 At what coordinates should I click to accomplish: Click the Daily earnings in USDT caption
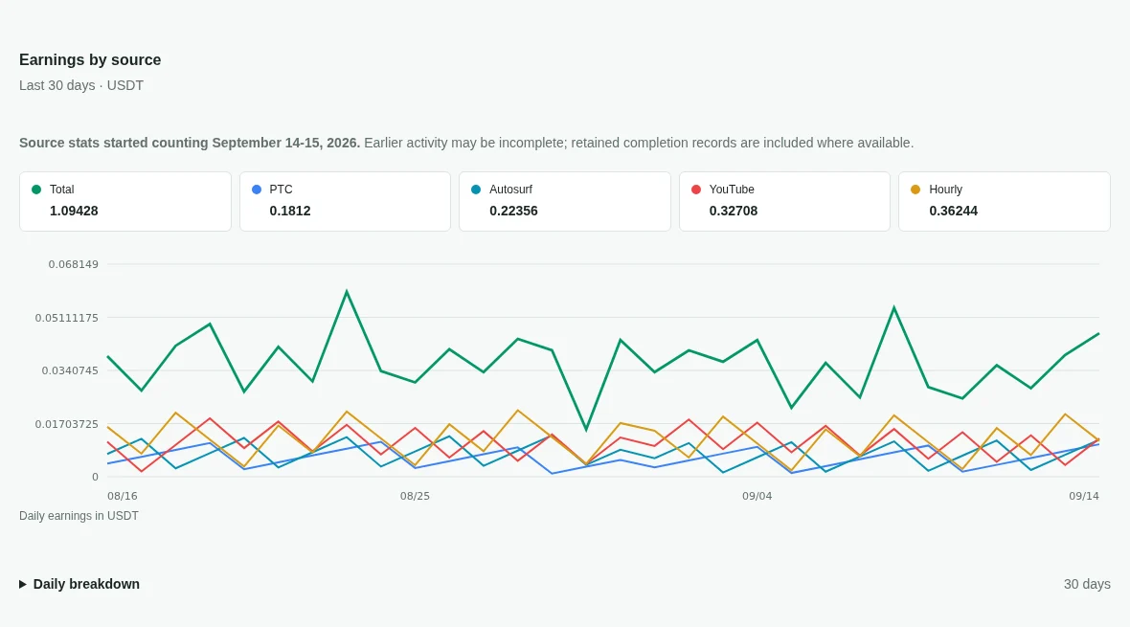click(79, 516)
